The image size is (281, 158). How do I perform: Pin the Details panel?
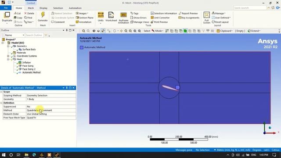pyautogui.click(x=67, y=88)
